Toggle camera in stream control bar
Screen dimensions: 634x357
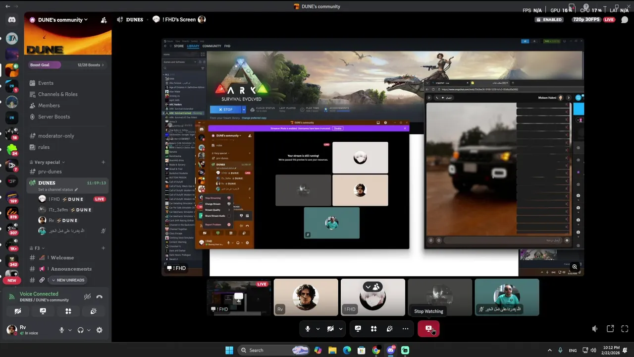(x=330, y=329)
